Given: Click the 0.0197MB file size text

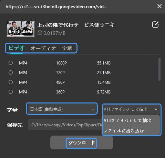Looking at the screenshot, I should click(x=54, y=33).
